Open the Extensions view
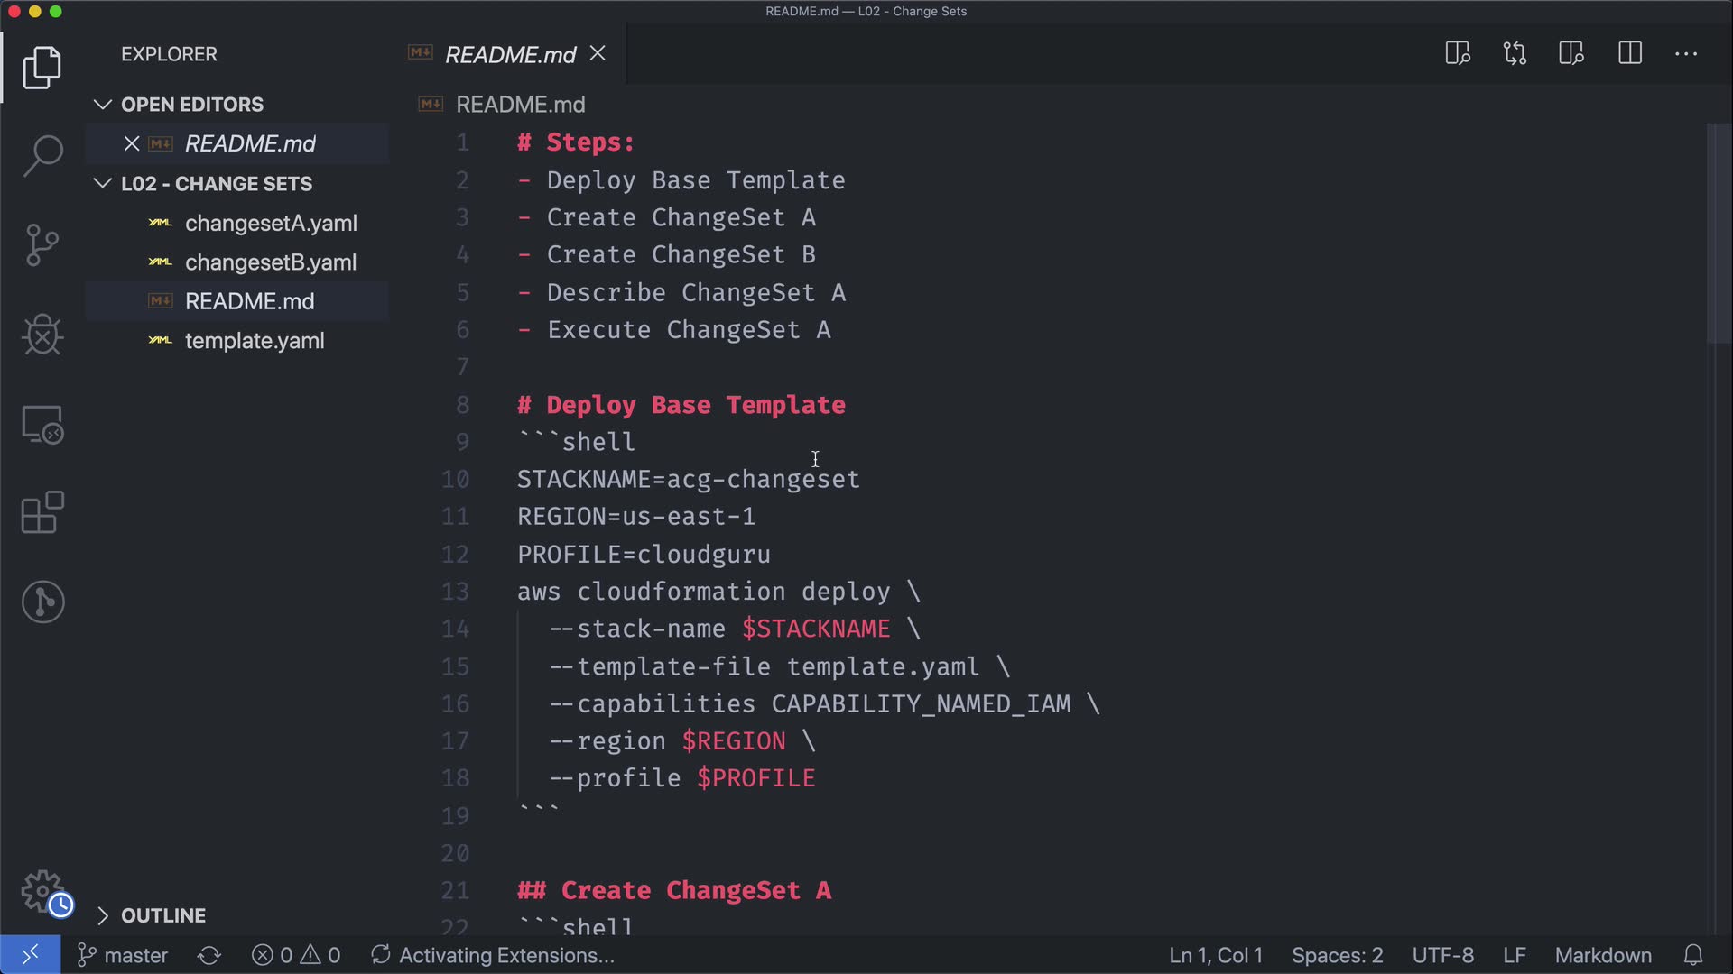Screen dimensions: 1733x974 click(x=42, y=513)
